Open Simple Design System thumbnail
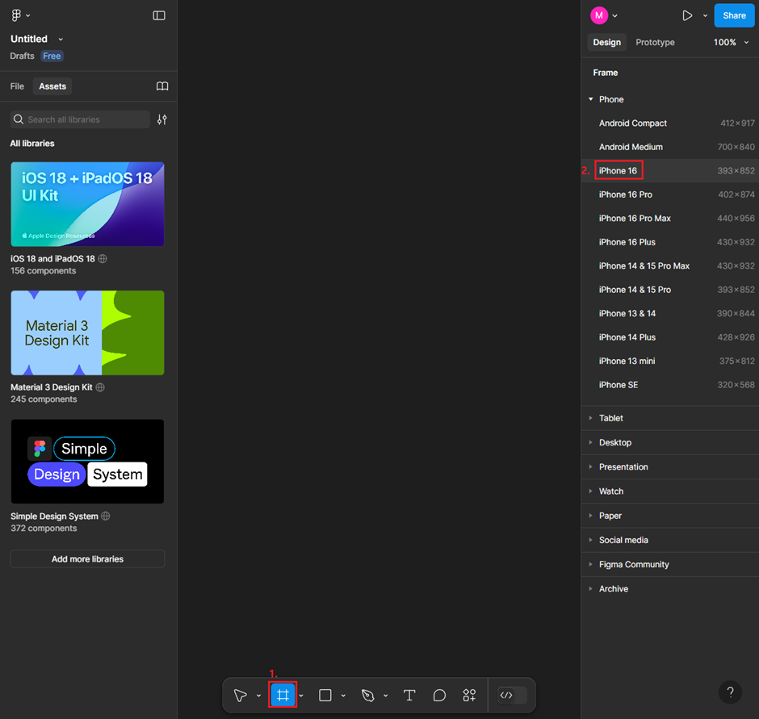The width and height of the screenshot is (759, 719). pos(88,462)
